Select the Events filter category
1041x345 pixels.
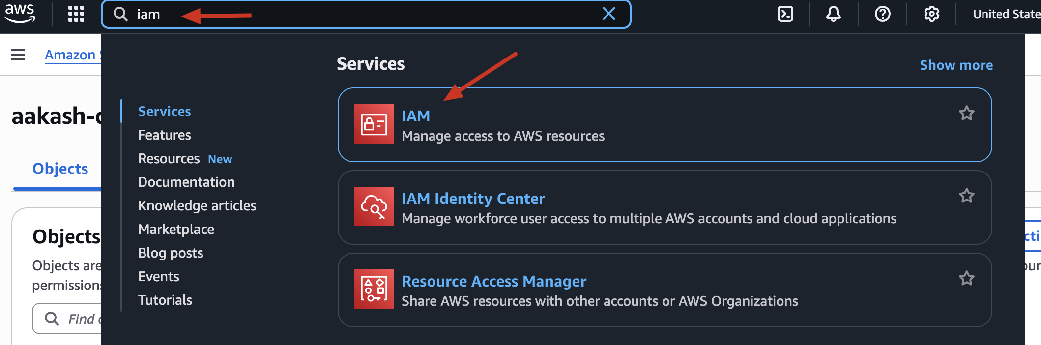click(x=158, y=277)
